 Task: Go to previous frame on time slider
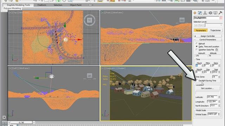click(x=9, y=122)
